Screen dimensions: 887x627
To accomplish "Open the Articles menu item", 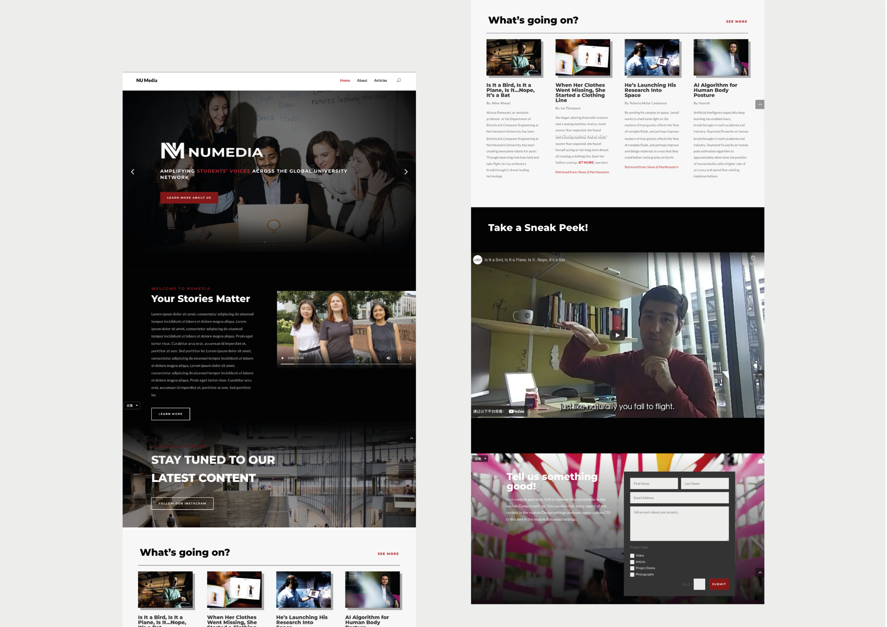I will 380,81.
